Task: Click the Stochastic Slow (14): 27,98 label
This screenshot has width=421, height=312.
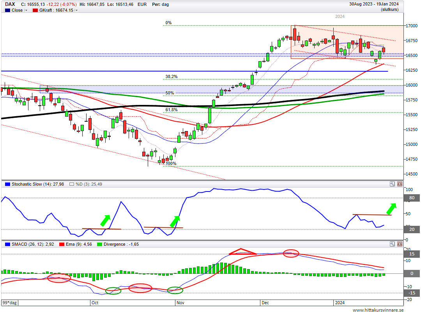Action: pos(38,184)
